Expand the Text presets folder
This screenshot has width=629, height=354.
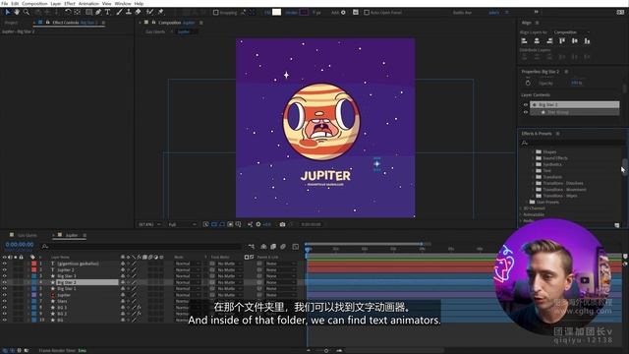(x=533, y=170)
